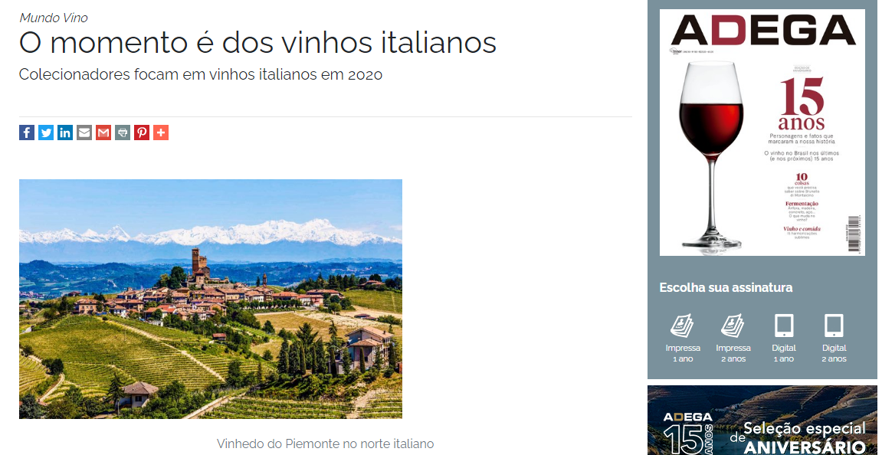Open the ADEGA magazine cover image
Image resolution: width=882 pixels, height=455 pixels.
pyautogui.click(x=762, y=133)
